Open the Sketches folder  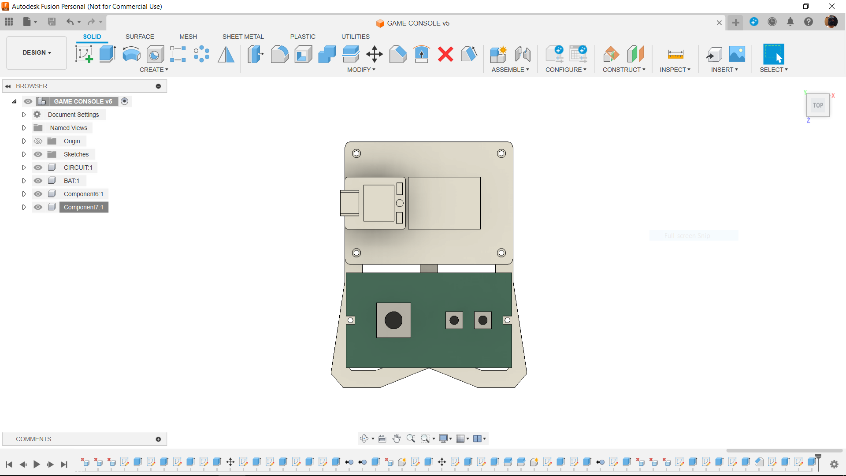click(x=24, y=154)
